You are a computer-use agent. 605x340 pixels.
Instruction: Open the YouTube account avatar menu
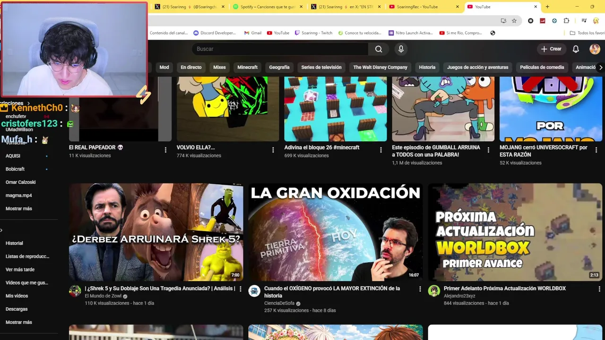(595, 49)
